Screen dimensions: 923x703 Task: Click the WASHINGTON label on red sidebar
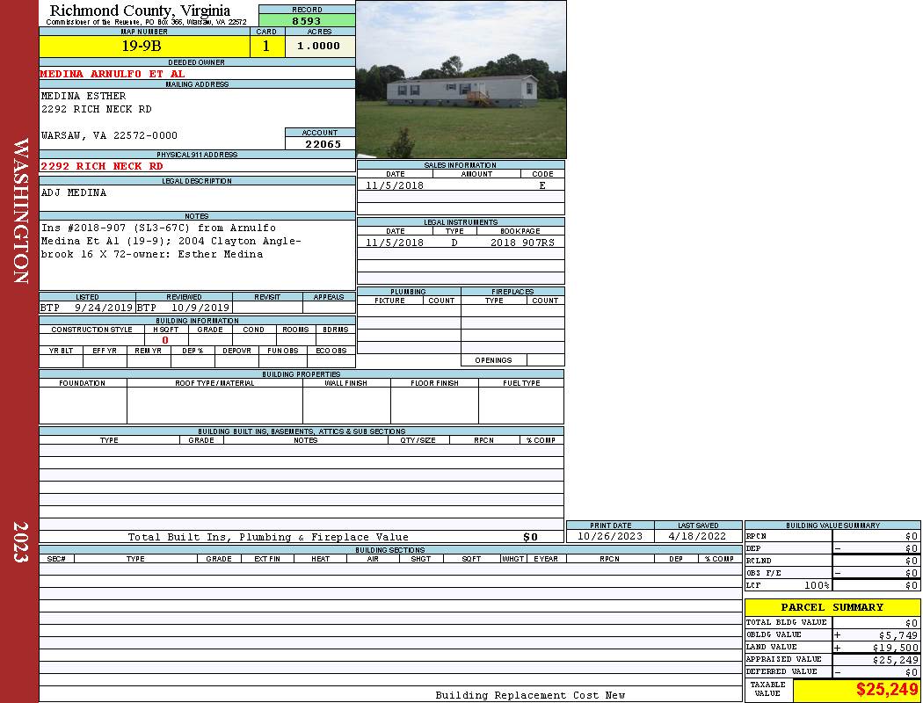click(21, 211)
